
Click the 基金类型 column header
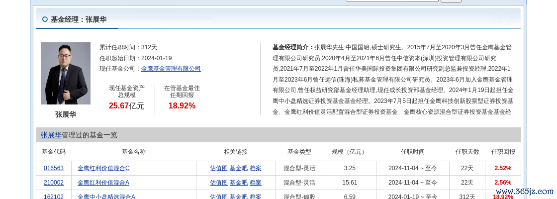point(299,152)
